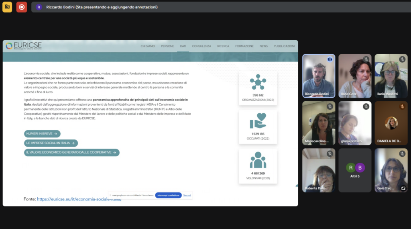
Task: Click the yellow camera-off icon
Action: [x=7, y=7]
